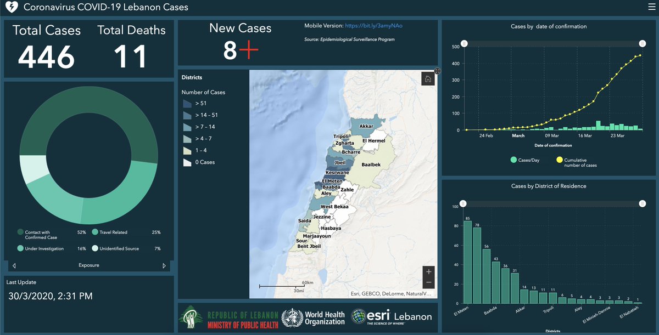The width and height of the screenshot is (659, 335).
Task: Zoom out on the Lebanon map
Action: click(x=429, y=283)
